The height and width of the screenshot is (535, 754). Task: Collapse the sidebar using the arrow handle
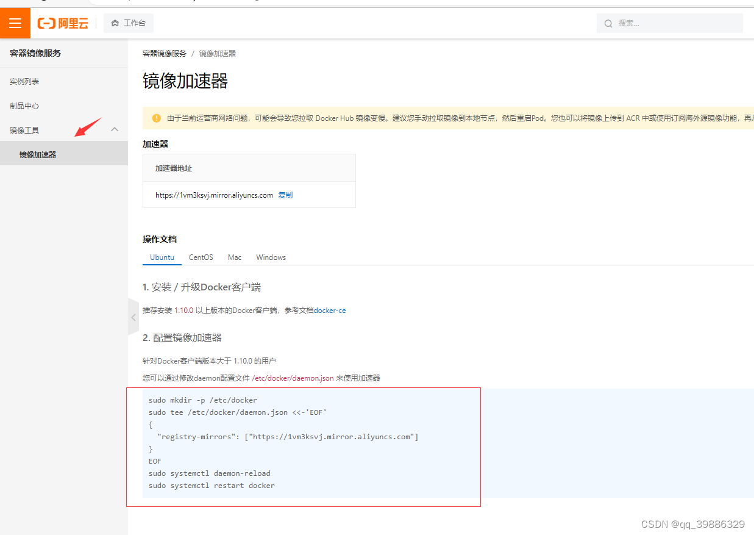click(133, 317)
